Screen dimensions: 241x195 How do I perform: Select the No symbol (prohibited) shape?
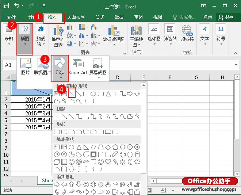tap(79, 162)
